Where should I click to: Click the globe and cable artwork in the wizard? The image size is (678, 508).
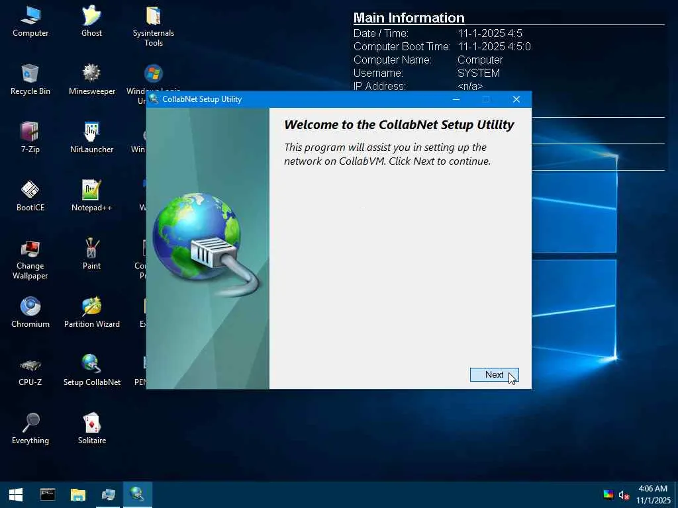coord(207,245)
